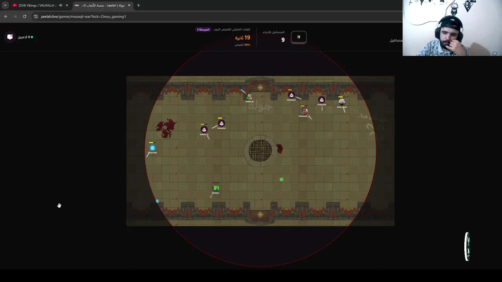The width and height of the screenshot is (502, 282).
Task: Click the ghost avatar left of YounesDe1
Action: (204, 130)
